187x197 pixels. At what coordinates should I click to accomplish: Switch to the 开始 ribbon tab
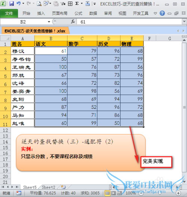click(26, 13)
